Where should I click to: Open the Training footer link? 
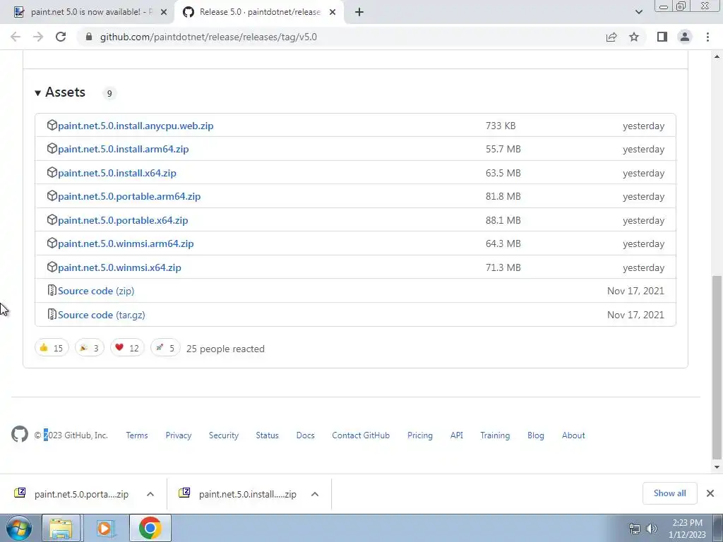[495, 435]
